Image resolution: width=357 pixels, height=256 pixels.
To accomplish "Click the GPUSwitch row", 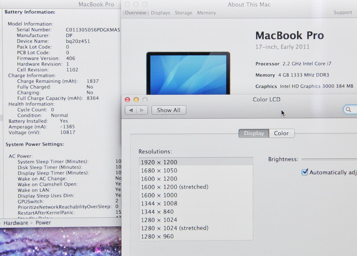I will [x=68, y=201].
